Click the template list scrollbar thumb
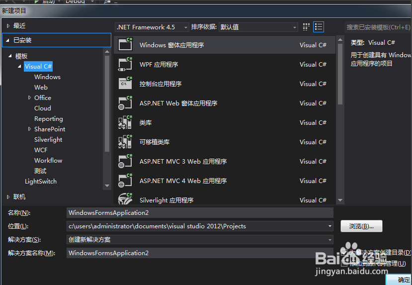 [340, 74]
